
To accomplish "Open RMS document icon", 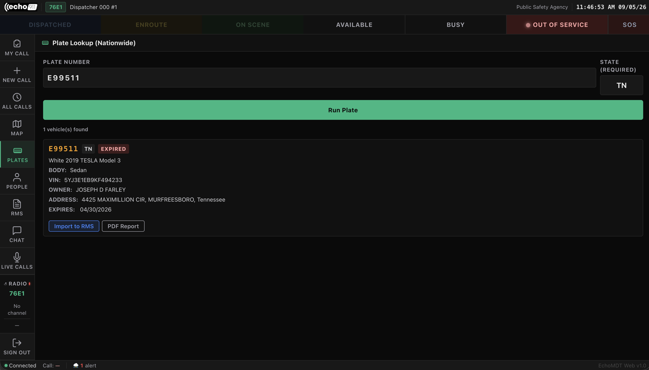I will [x=17, y=204].
